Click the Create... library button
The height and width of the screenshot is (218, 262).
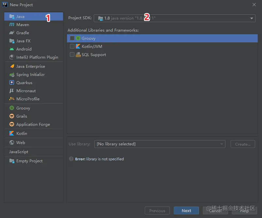coord(243,144)
